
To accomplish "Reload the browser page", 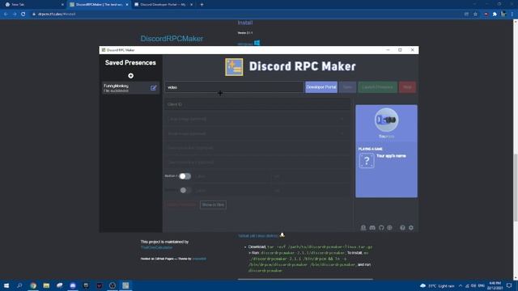I will click(23, 15).
